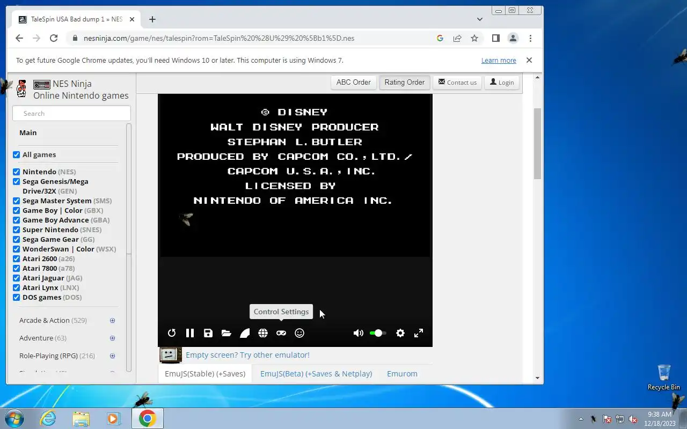Open the Contact us link
This screenshot has width=687, height=429.
pos(457,82)
